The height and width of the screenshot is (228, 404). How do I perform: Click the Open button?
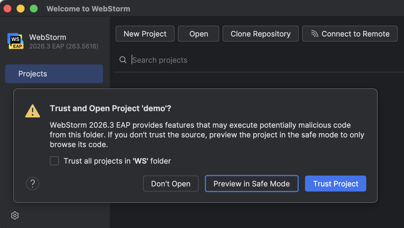point(199,34)
